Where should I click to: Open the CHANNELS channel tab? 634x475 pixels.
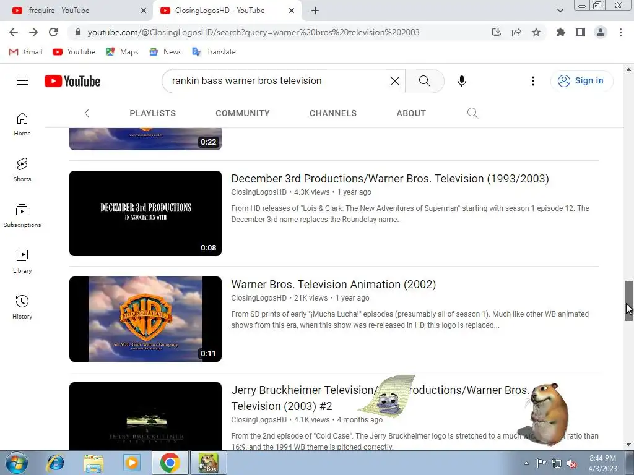tap(333, 114)
